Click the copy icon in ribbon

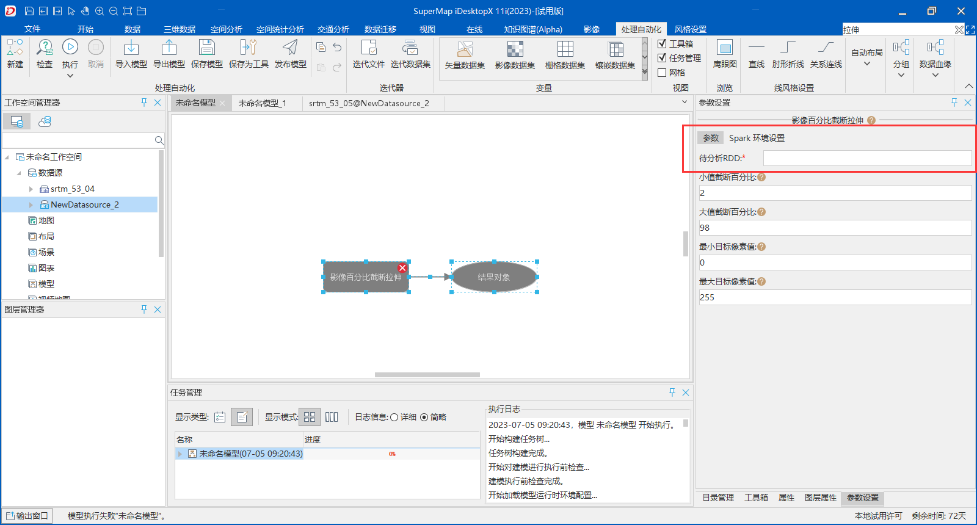click(321, 47)
